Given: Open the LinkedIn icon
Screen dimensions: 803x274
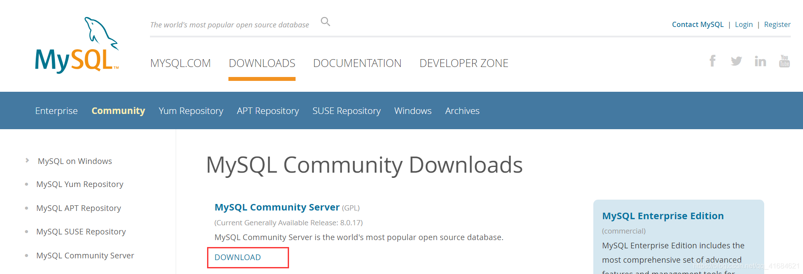Looking at the screenshot, I should pyautogui.click(x=760, y=61).
